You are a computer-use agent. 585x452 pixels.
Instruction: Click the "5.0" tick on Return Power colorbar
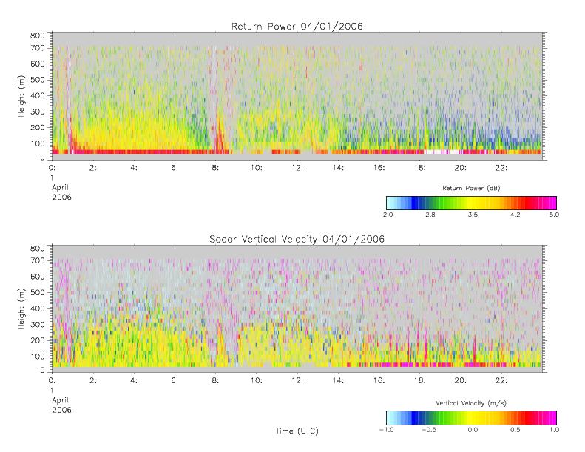click(554, 215)
